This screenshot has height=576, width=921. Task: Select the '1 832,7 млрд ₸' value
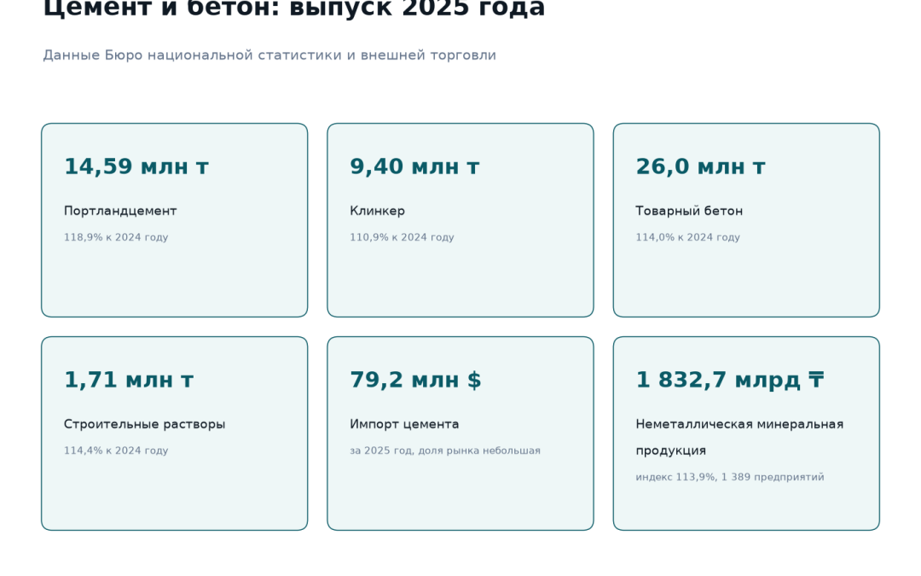point(730,380)
